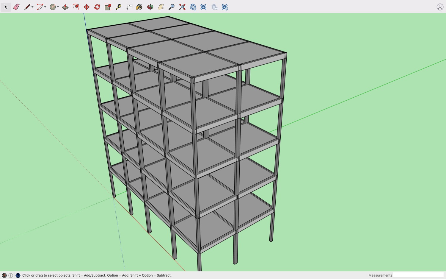Select the Arc tool
Screen dimensions: 446x279
(x=40, y=7)
